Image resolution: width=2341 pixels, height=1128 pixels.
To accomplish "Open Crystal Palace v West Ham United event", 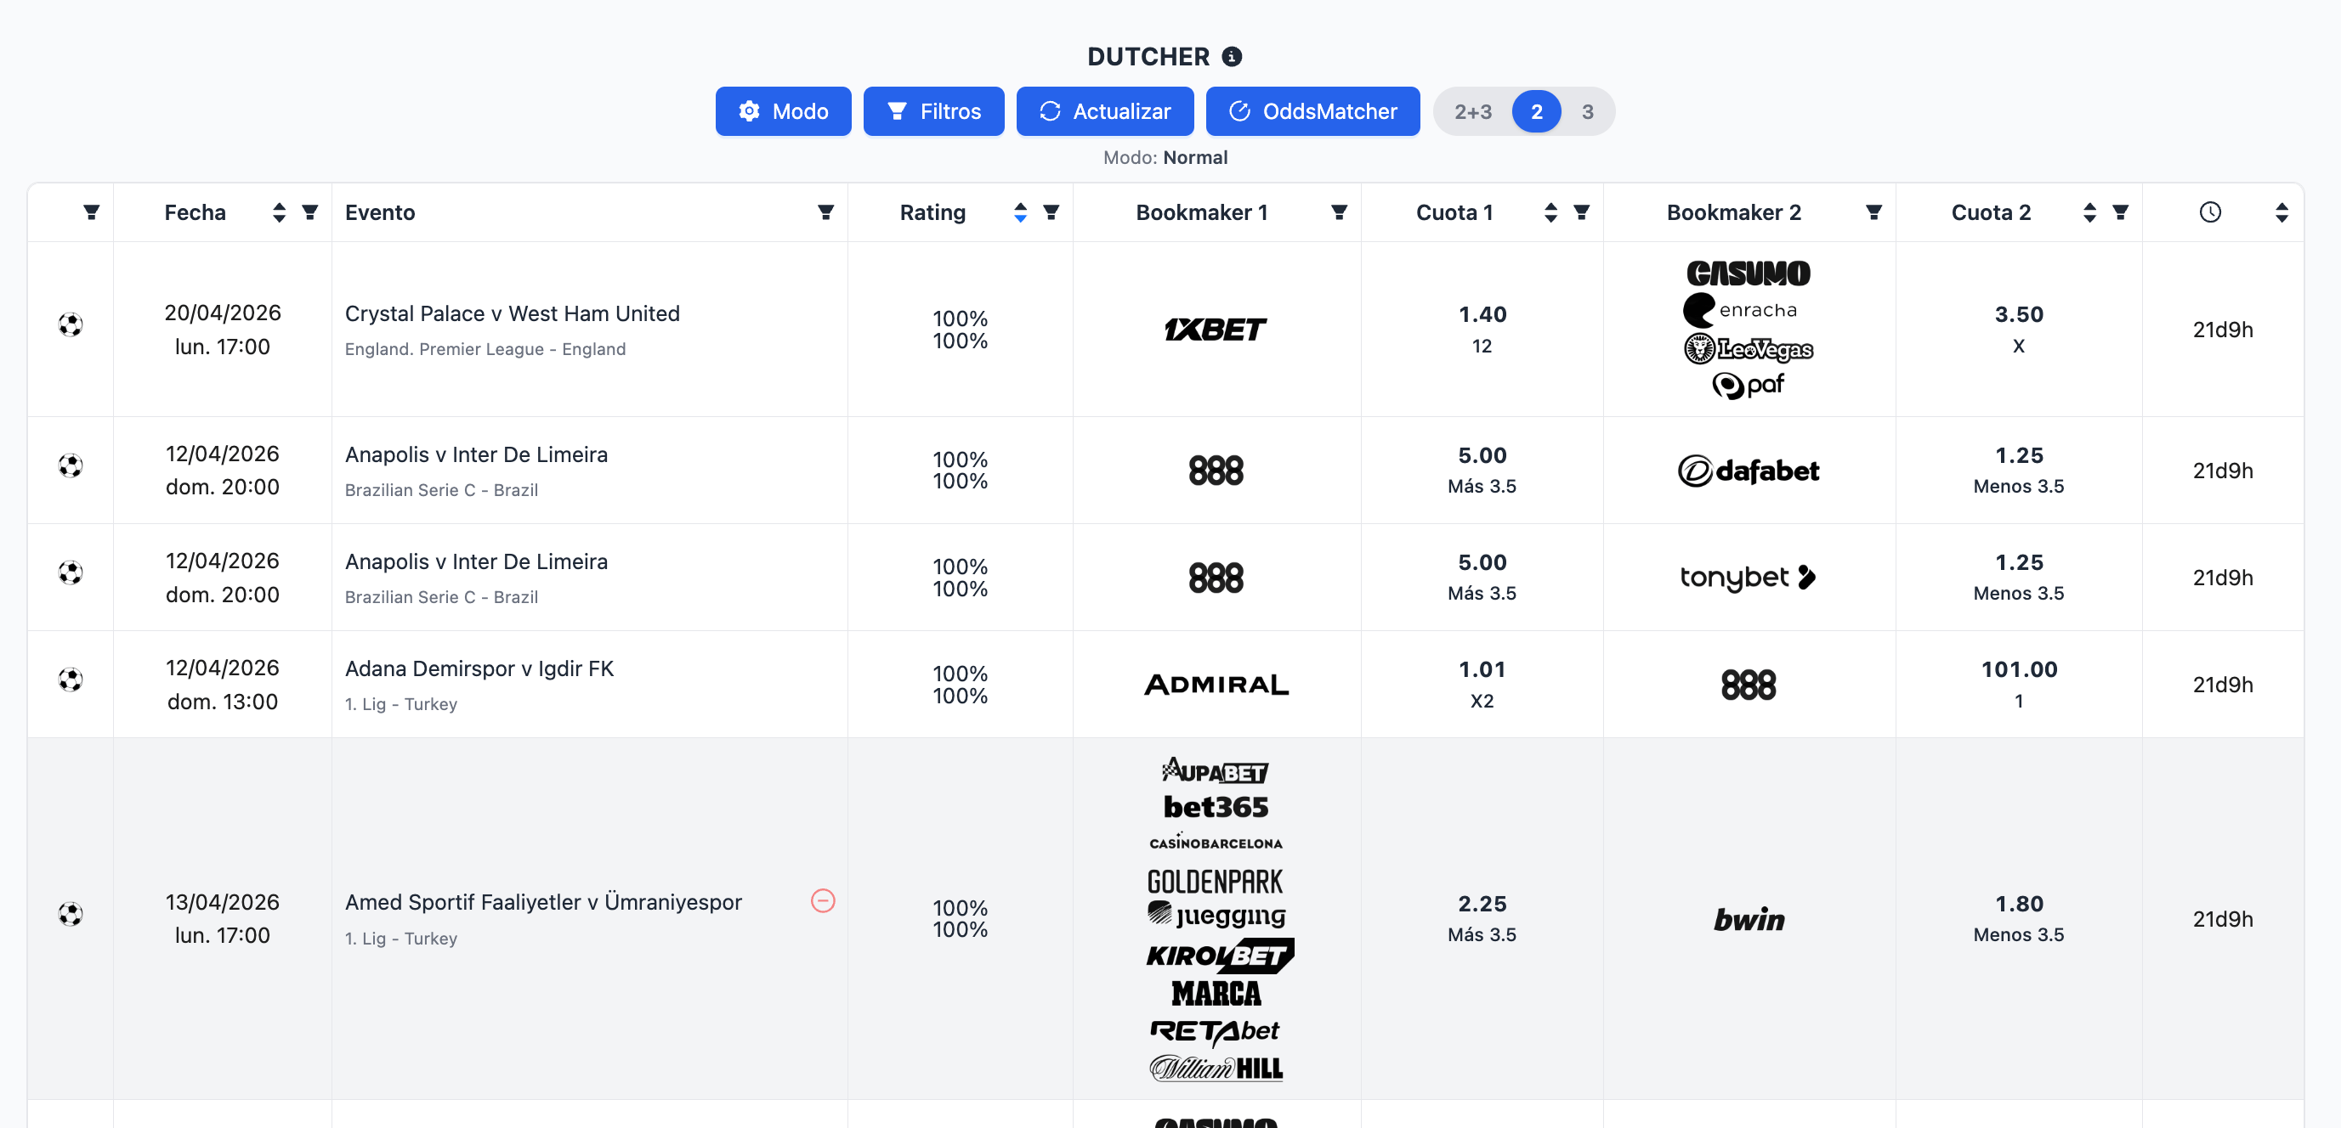I will (512, 313).
